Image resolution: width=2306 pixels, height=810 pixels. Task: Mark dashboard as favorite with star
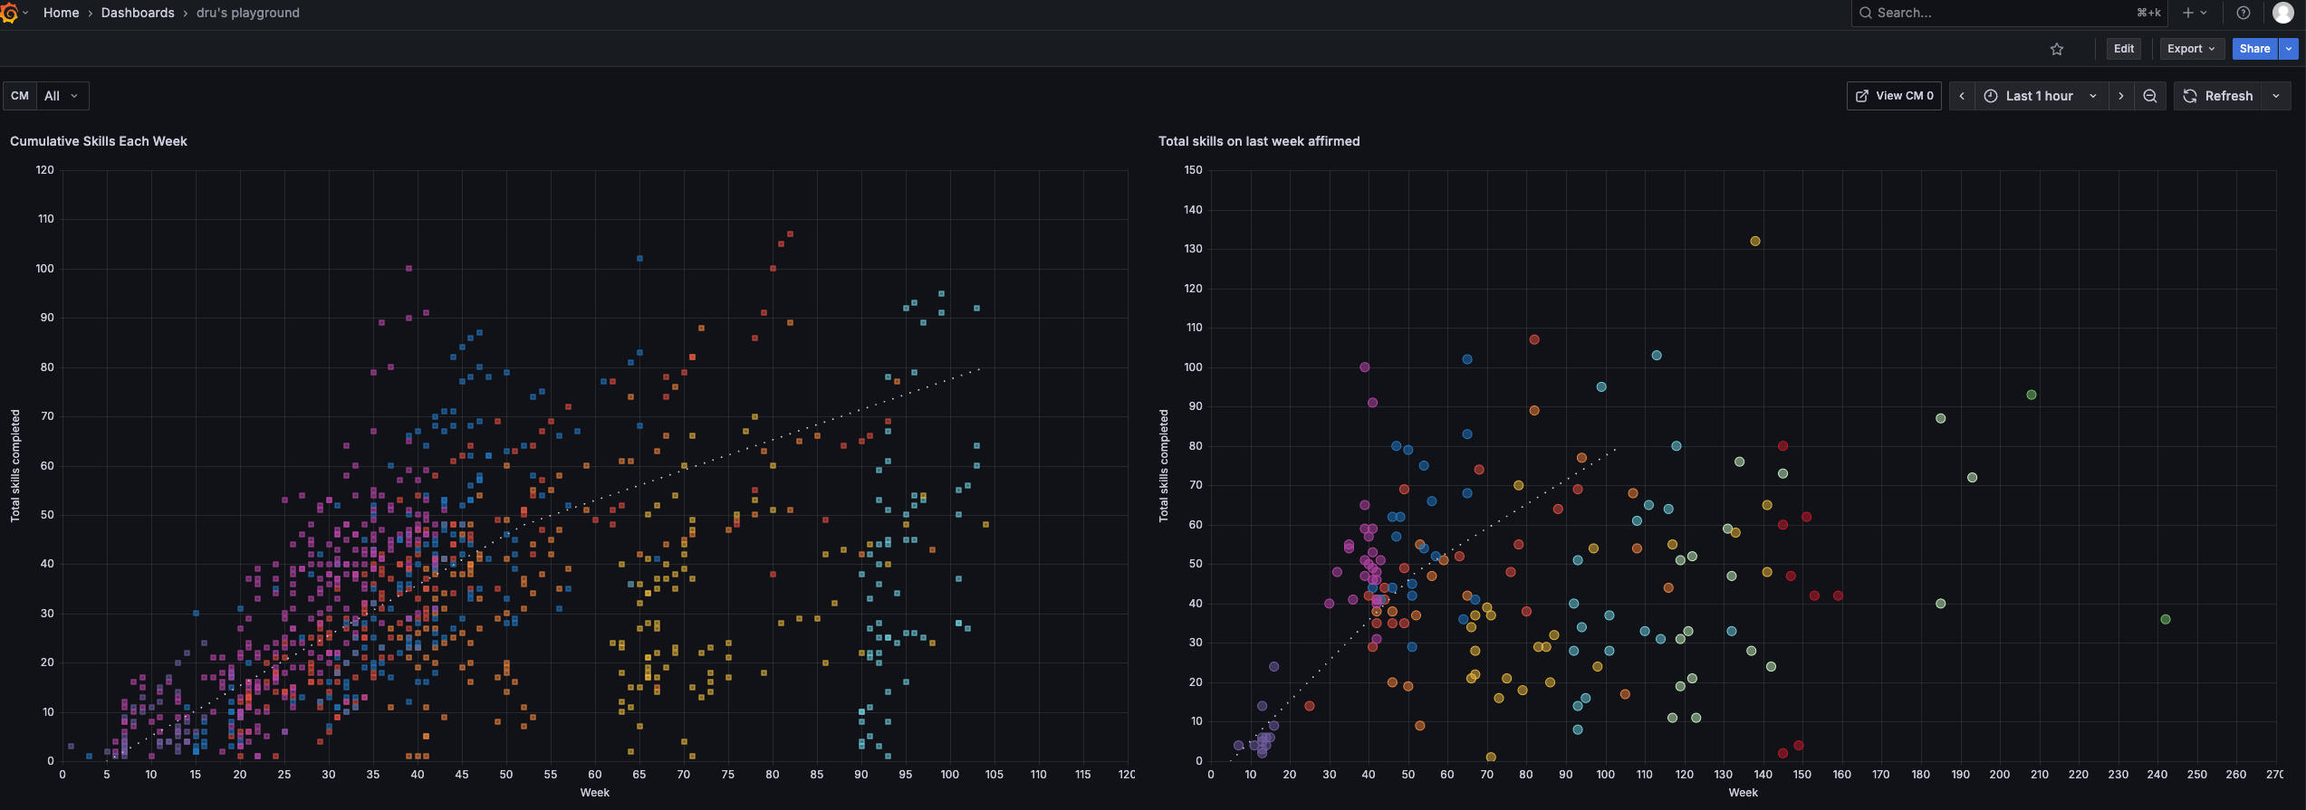pos(2057,49)
